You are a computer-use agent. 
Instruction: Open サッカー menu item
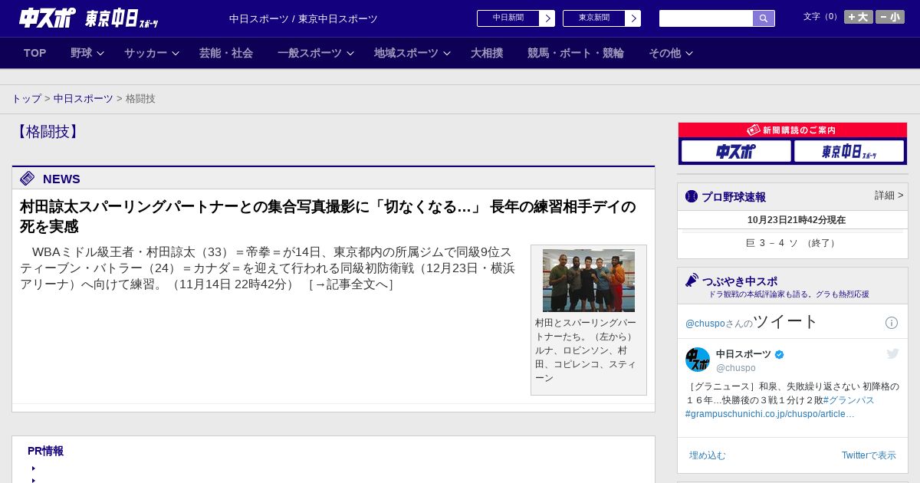146,53
